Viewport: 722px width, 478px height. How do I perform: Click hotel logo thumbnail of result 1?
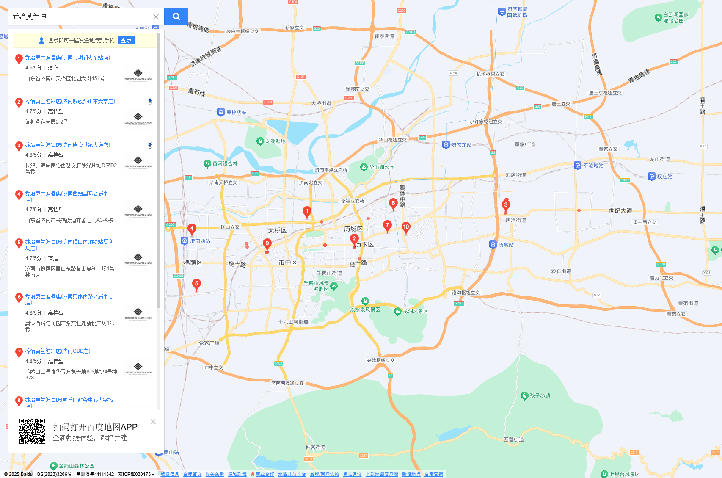point(138,75)
